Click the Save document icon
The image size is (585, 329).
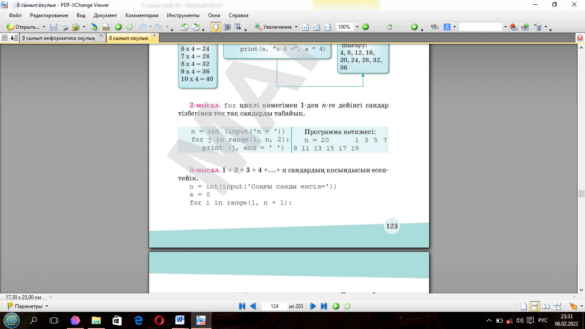(54, 27)
